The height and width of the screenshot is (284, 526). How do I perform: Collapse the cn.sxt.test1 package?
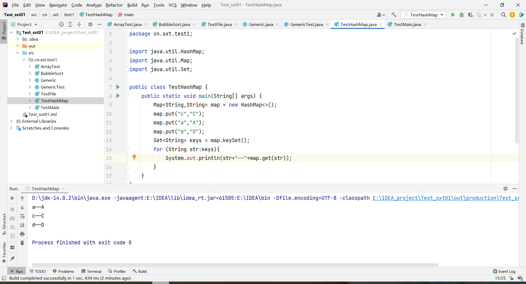24,60
